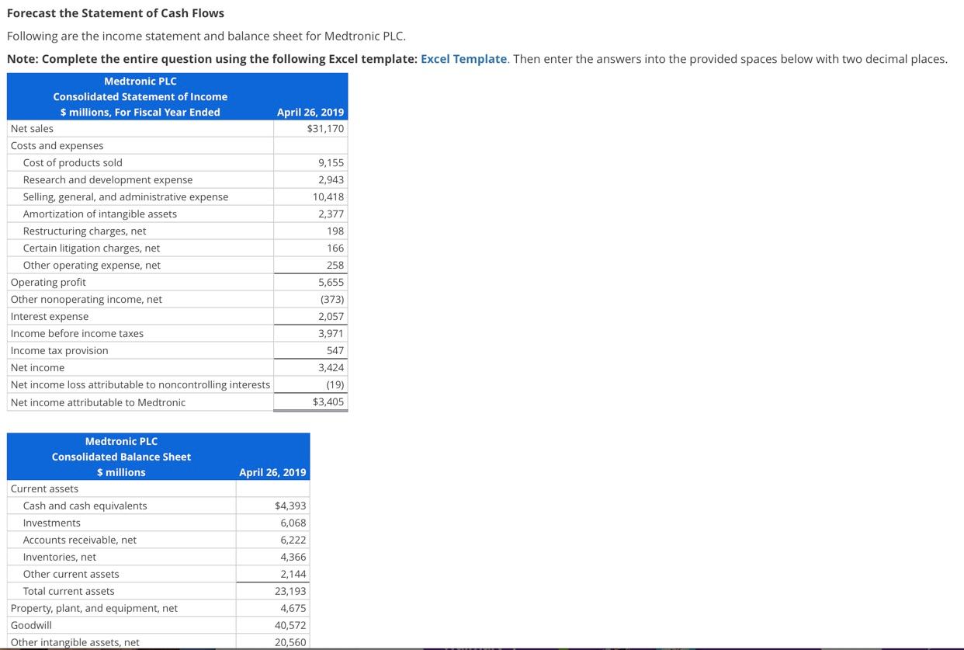The image size is (964, 650).
Task: Select the Net income row label
Action: pos(37,368)
